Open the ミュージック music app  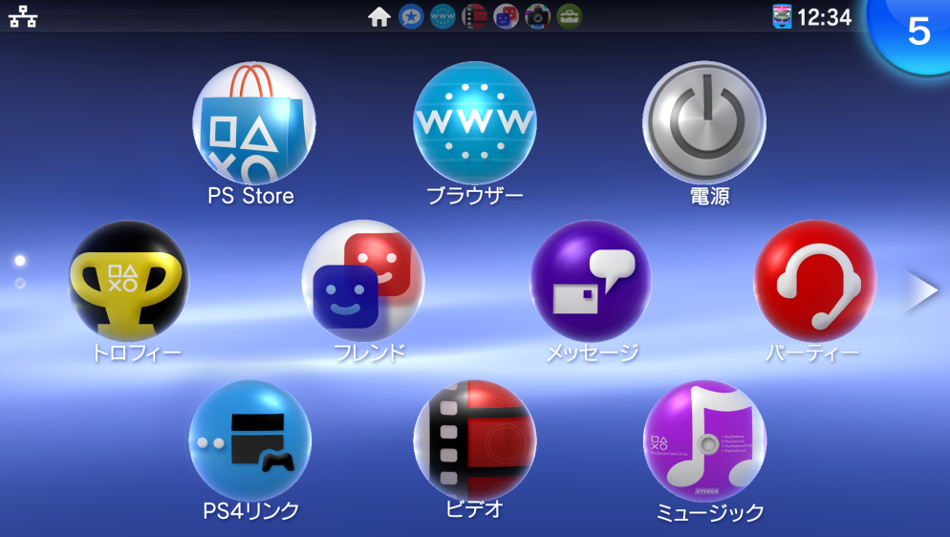click(x=704, y=440)
